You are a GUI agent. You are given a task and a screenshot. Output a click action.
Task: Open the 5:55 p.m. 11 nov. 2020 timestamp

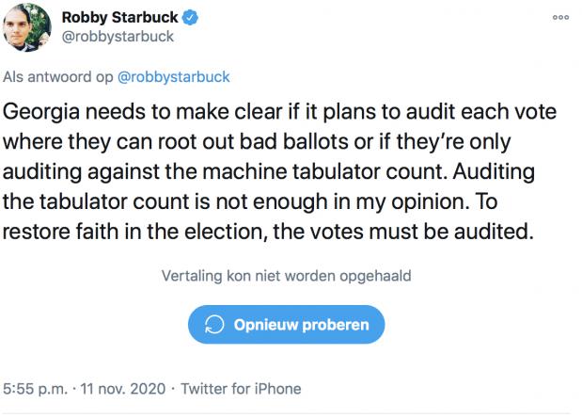[x=85, y=388]
